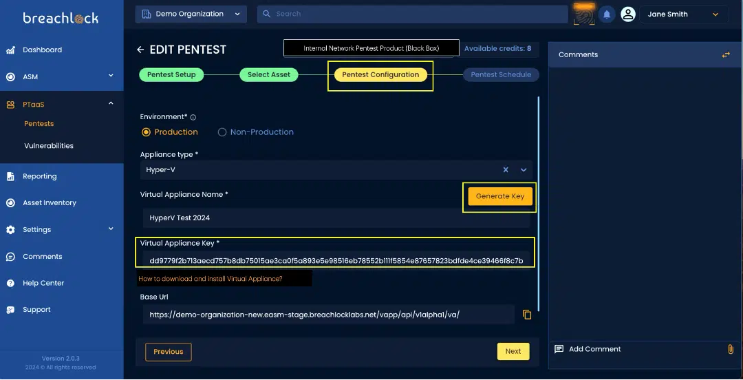Open the Demo Organization dropdown
Screen dimensions: 743x380
191,14
